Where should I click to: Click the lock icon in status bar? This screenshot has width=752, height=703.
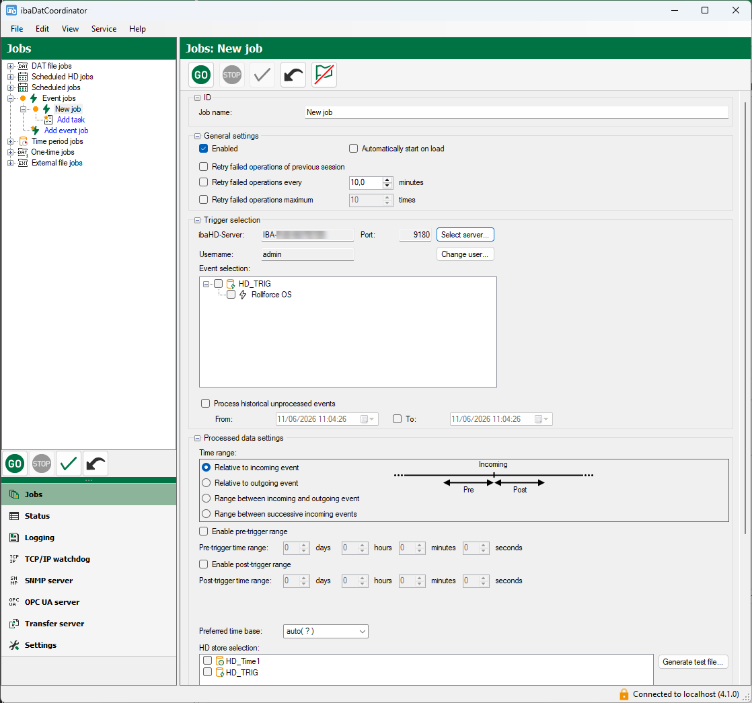[624, 694]
